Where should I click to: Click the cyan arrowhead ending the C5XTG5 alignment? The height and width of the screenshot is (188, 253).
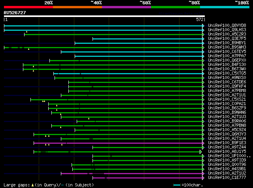(x=203, y=73)
